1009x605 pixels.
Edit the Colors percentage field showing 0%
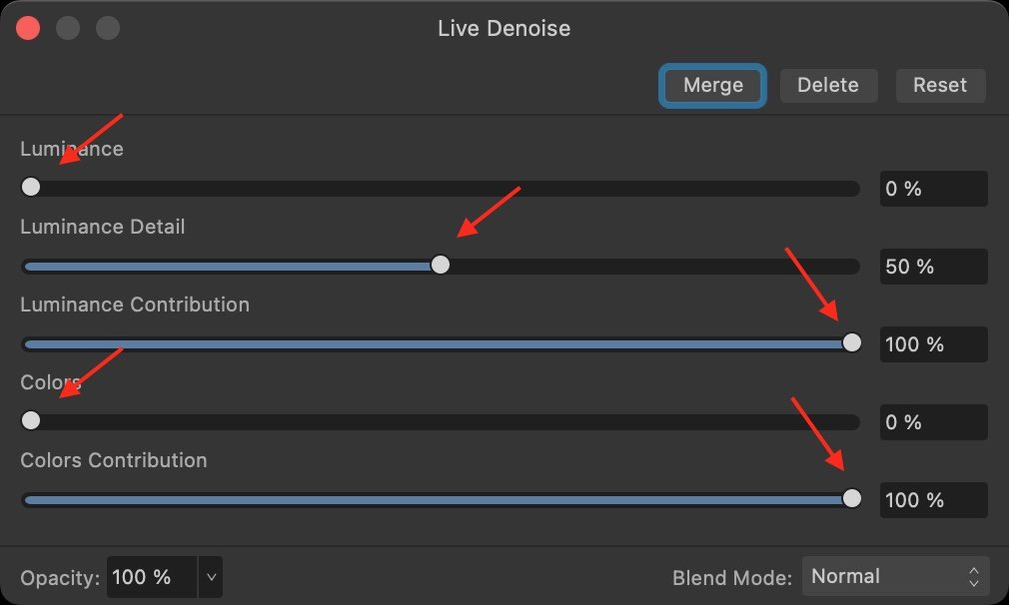(932, 421)
